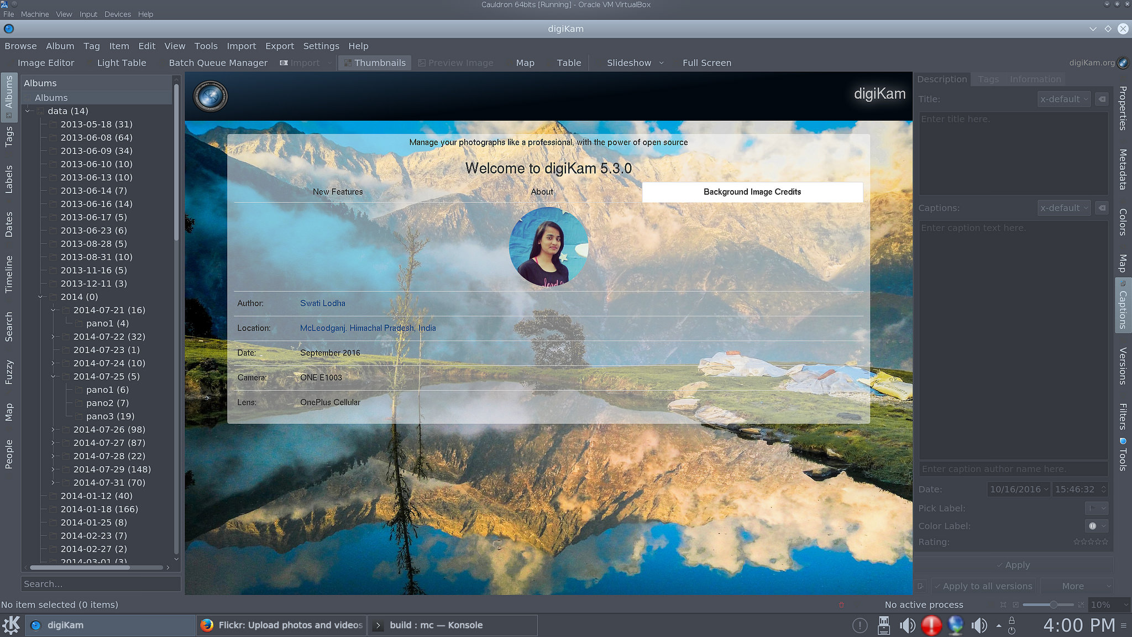Open the Title language x-default dropdown
Image resolution: width=1132 pixels, height=637 pixels.
point(1063,99)
